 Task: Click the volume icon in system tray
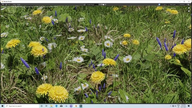(x=175, y=106)
